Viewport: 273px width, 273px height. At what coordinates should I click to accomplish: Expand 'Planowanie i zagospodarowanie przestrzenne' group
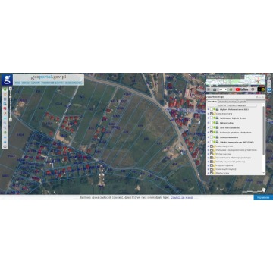click(209, 150)
